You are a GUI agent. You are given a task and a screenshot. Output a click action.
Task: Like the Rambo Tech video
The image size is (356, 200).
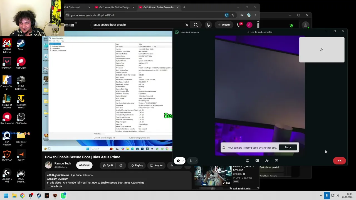108,166
